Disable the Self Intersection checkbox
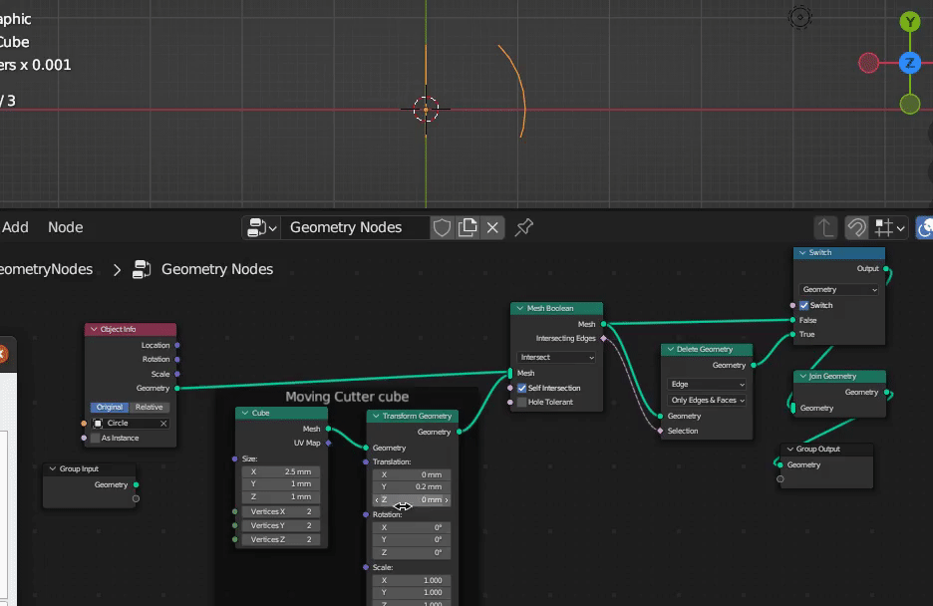 click(x=522, y=389)
